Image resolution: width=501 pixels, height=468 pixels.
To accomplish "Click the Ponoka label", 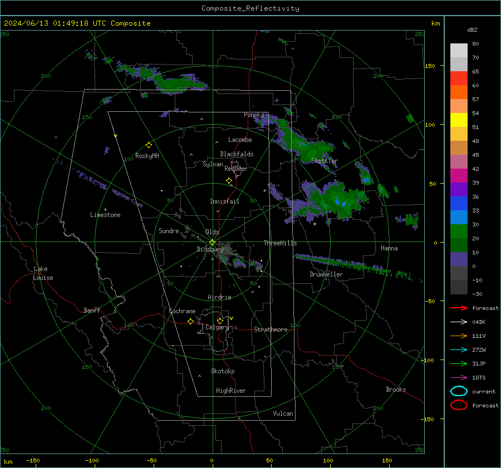I will tap(254, 115).
